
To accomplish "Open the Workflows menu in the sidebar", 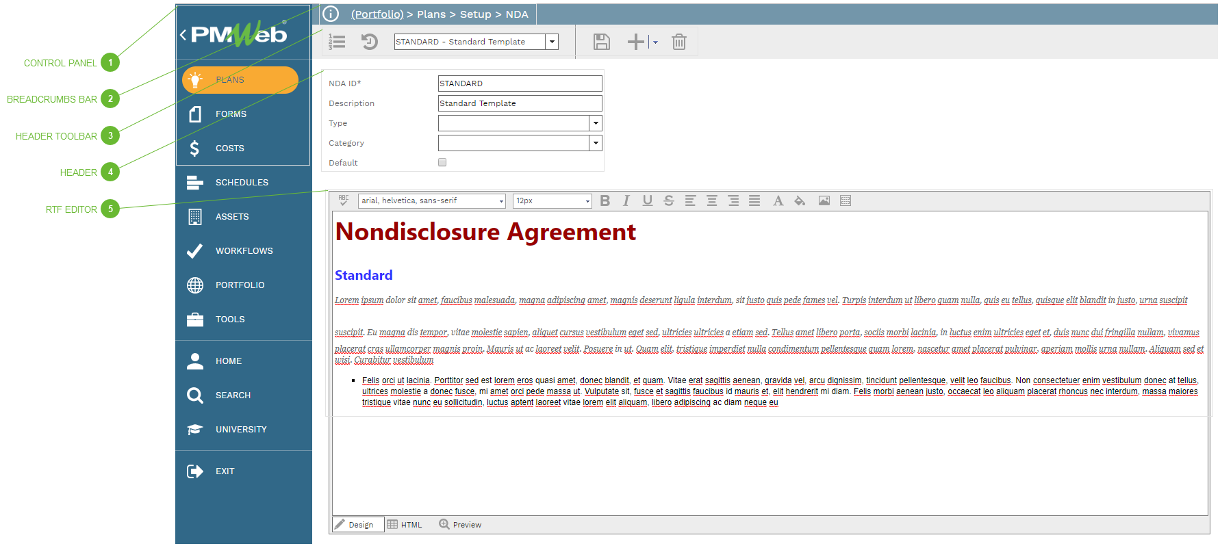I will (x=244, y=251).
